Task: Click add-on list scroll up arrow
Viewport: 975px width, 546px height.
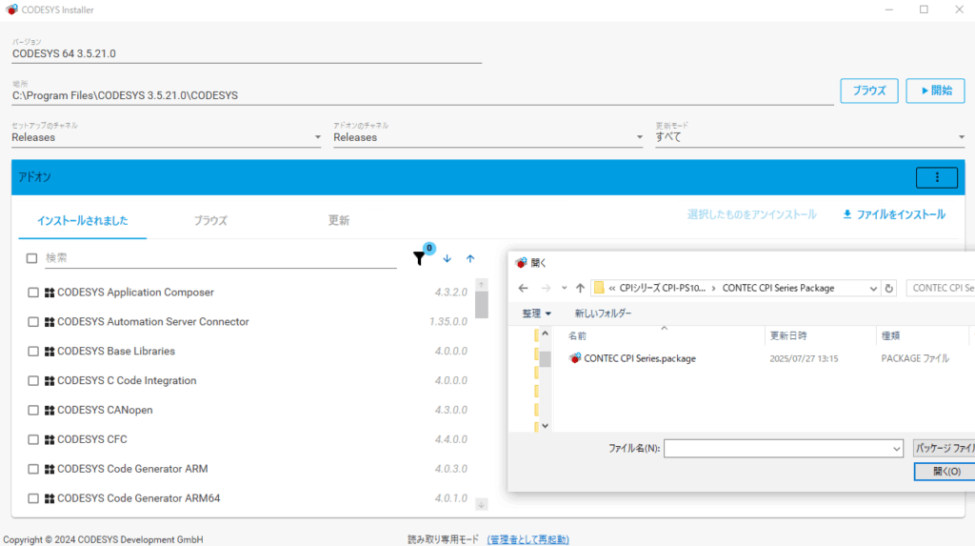Action: point(481,285)
